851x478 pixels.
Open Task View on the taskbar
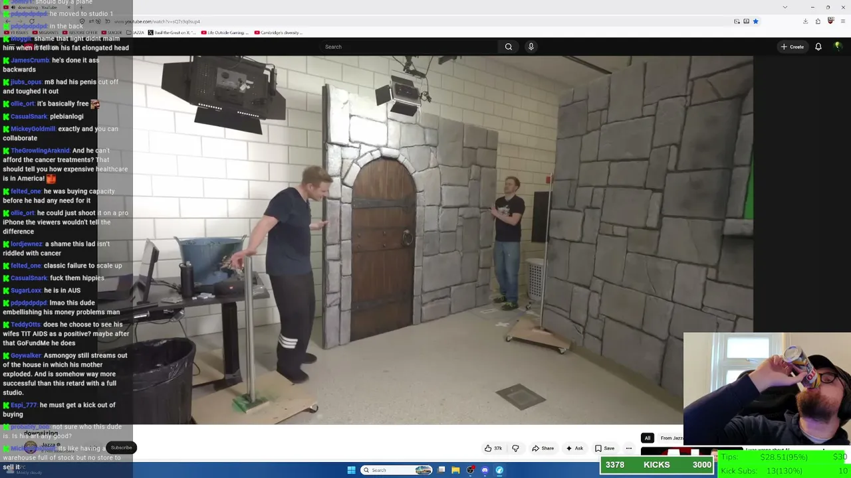pos(441,470)
